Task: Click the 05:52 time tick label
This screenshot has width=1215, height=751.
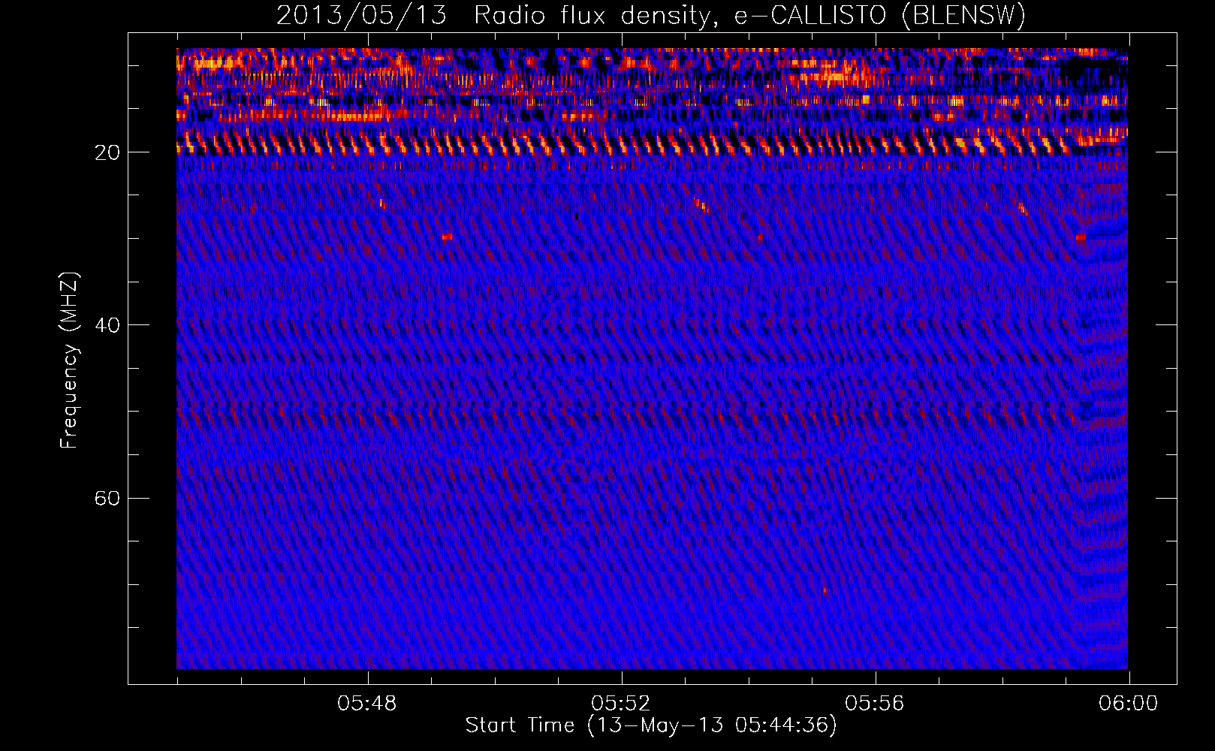Action: click(x=621, y=704)
